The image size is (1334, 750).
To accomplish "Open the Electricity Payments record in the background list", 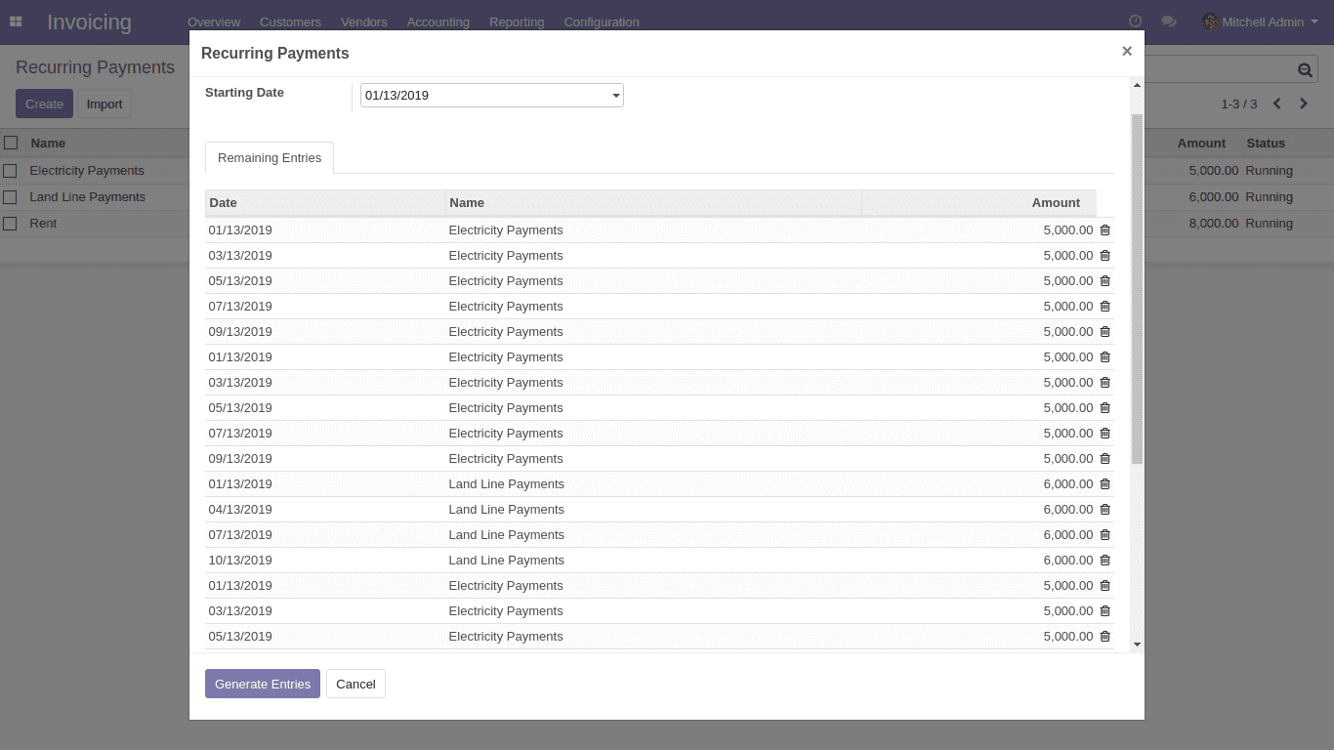I will click(x=86, y=170).
